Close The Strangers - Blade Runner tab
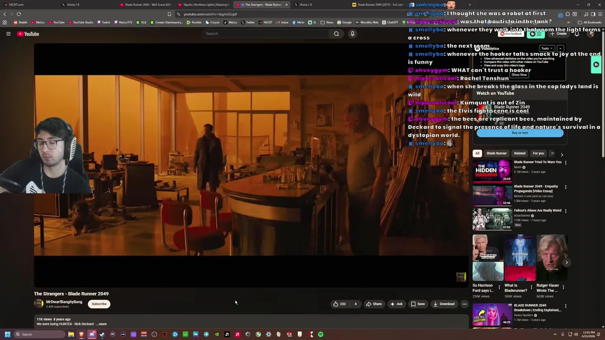This screenshot has width=605, height=340. pyautogui.click(x=286, y=5)
